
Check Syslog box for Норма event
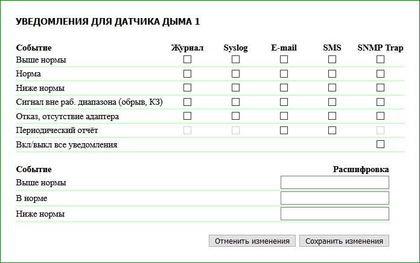click(235, 73)
